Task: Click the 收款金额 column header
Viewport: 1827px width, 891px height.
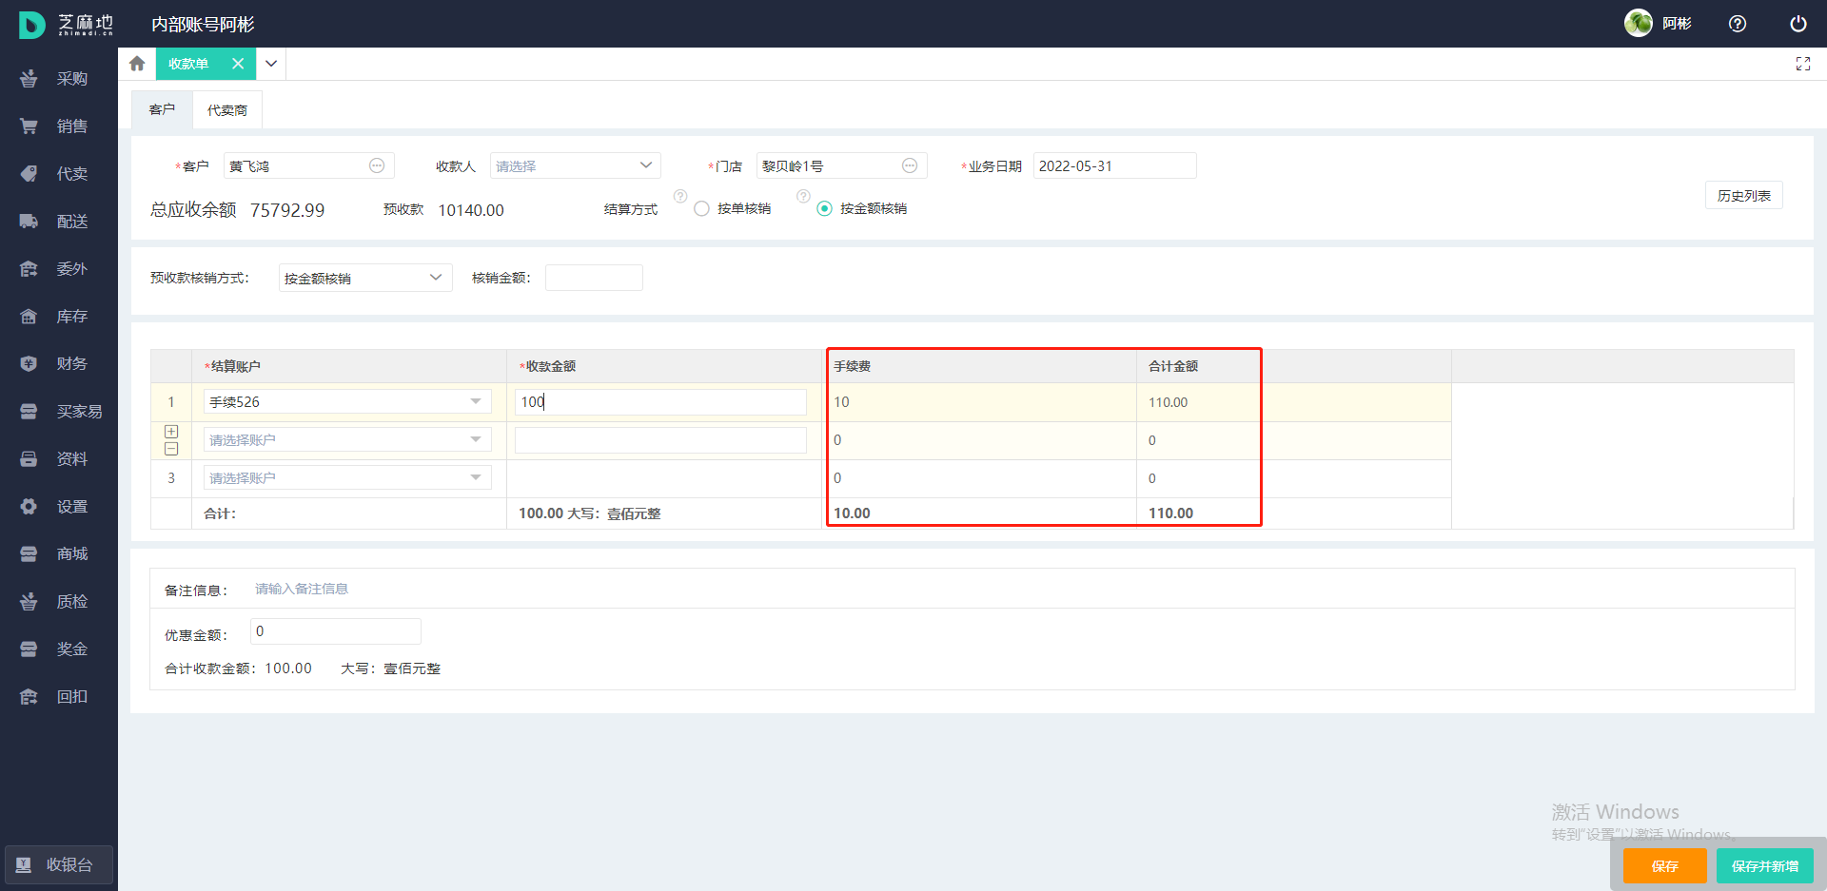Action: click(664, 366)
